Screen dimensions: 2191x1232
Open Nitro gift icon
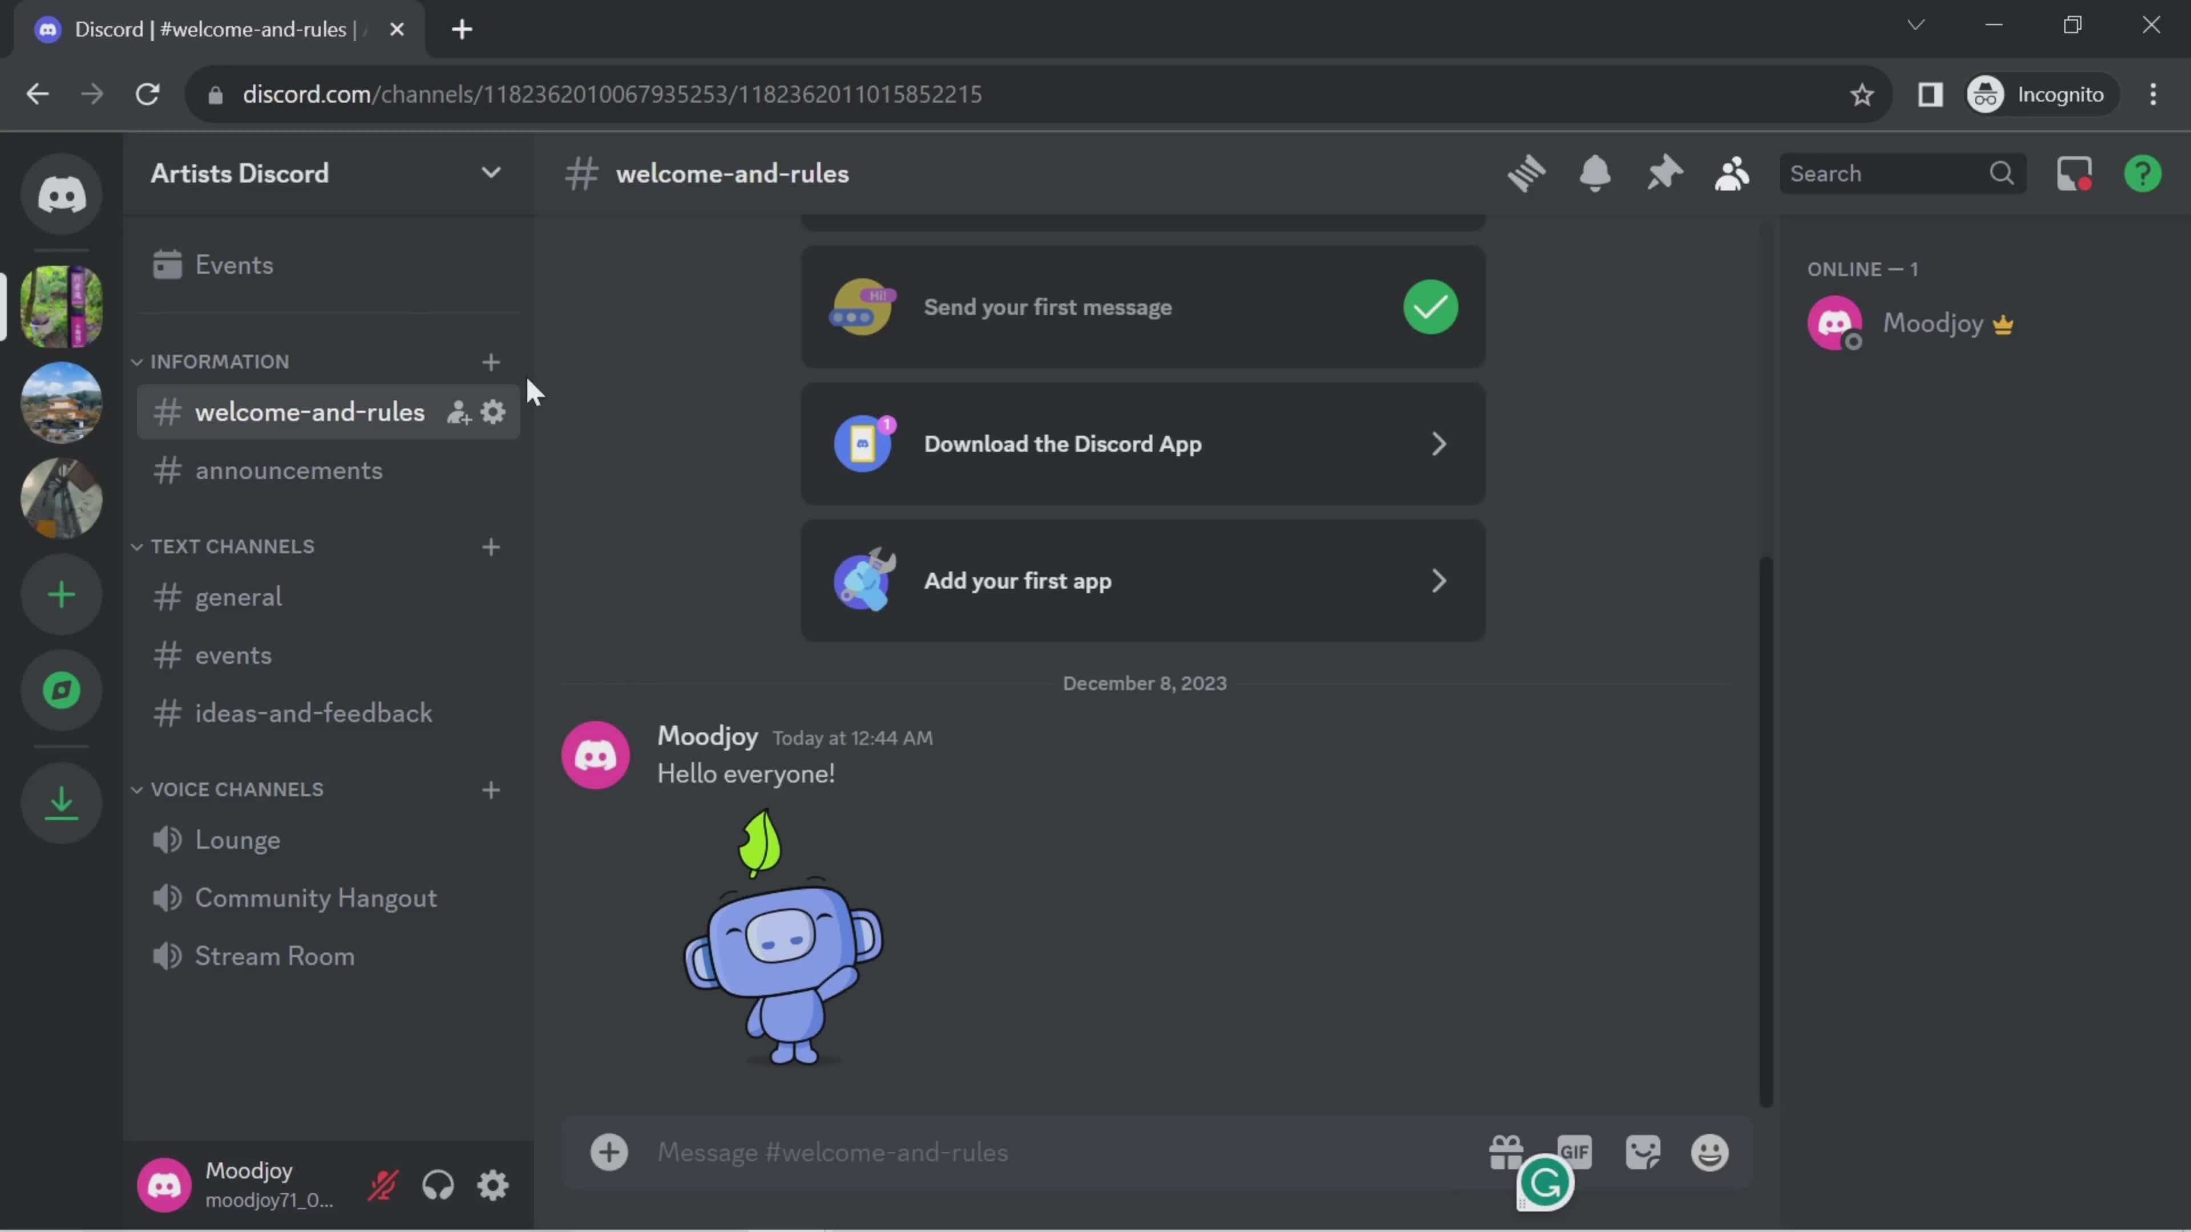1506,1152
